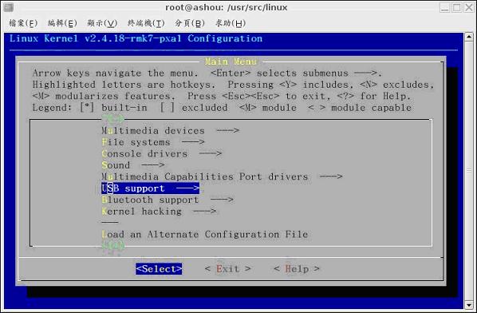The image size is (477, 313).
Task: Click the 'Main Menu' dialog title
Action: [231, 61]
